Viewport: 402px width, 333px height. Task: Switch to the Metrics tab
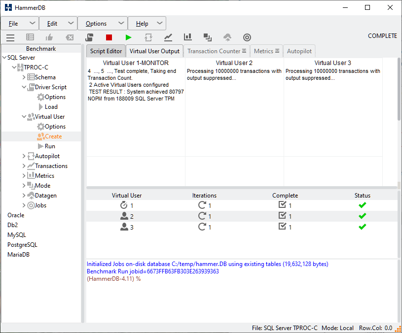coord(266,51)
